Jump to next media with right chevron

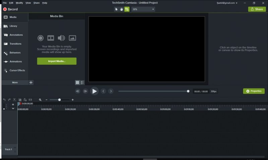pyautogui.click(x=111, y=91)
